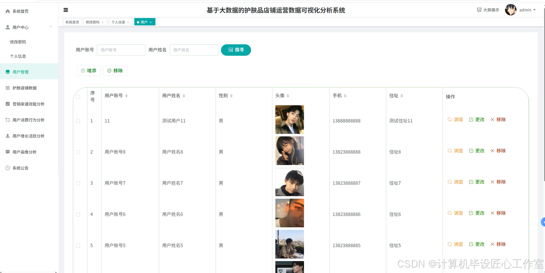Click the 增添 add button

[x=89, y=71]
